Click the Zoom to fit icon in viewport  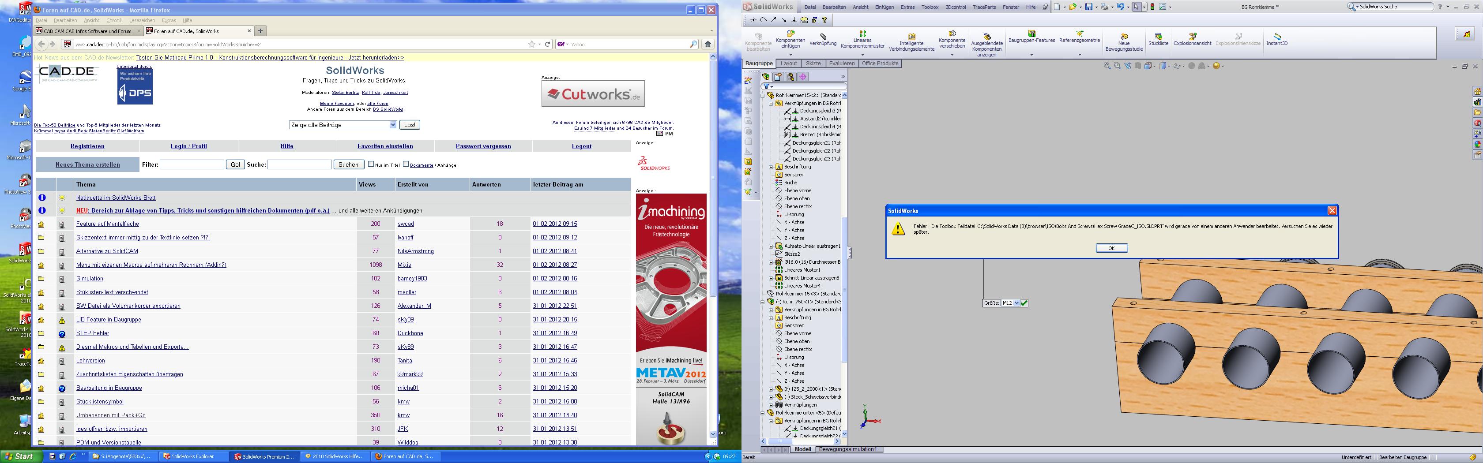pos(1107,66)
